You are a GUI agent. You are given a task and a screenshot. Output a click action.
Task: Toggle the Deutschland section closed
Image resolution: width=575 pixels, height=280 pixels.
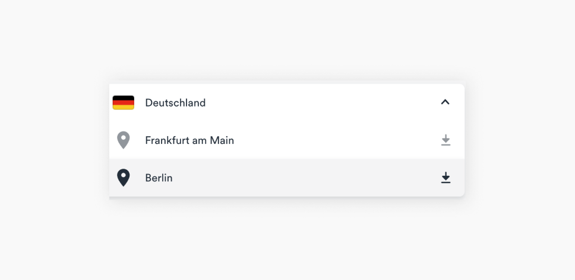445,102
